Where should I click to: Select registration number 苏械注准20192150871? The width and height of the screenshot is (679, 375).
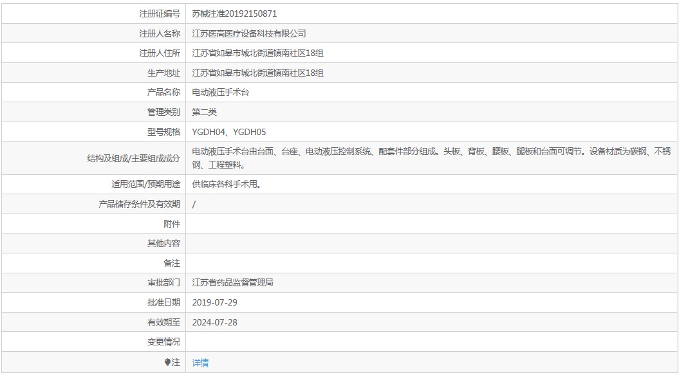234,14
